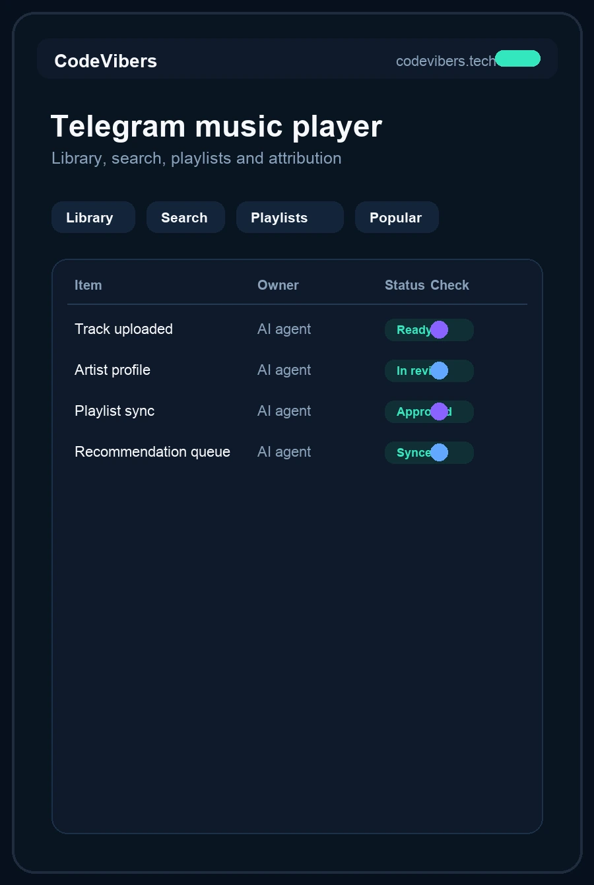Viewport: 594px width, 885px height.
Task: Select the Track uploaded item
Action: pos(123,329)
